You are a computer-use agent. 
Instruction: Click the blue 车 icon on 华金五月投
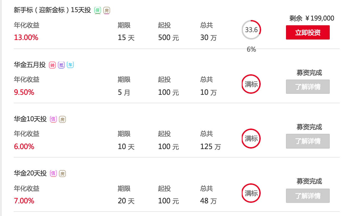coord(70,65)
